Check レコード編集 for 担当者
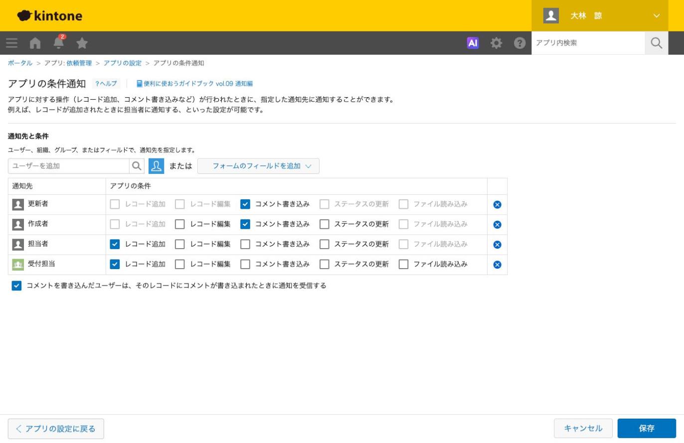Image resolution: width=684 pixels, height=443 pixels. 180,244
